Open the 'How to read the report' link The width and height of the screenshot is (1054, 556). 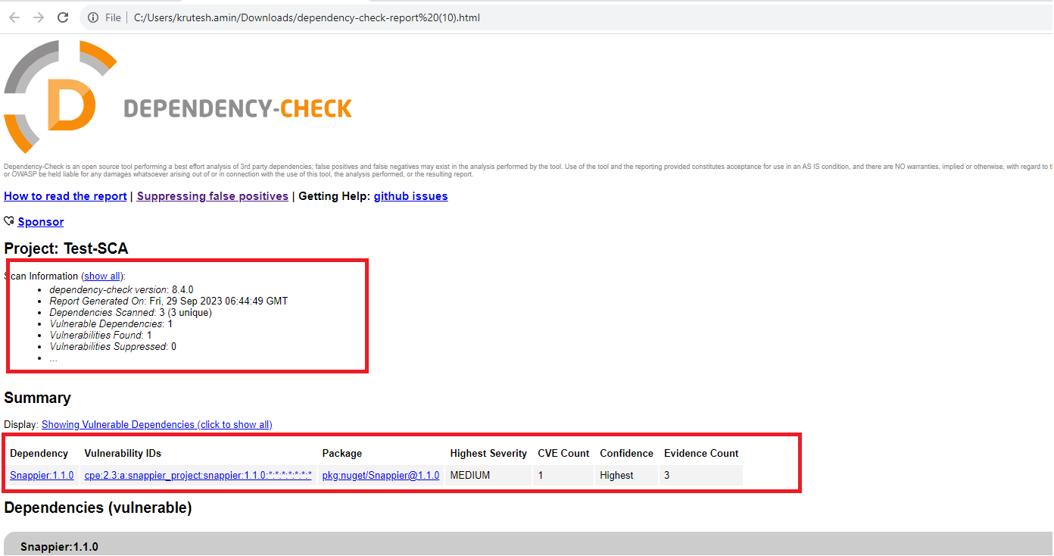65,196
